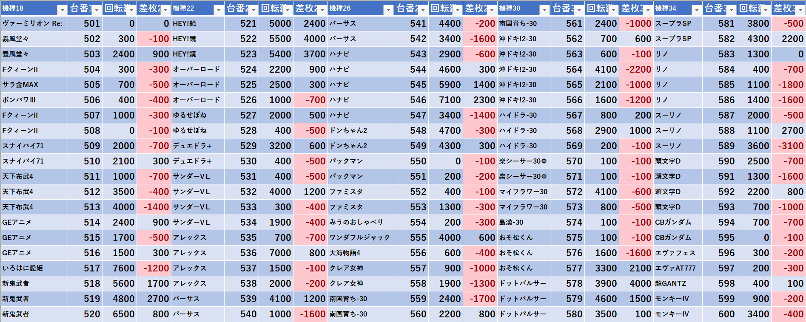This screenshot has width=806, height=322.
Task: Click the 4100 spin count for machine 572
Action: (x=602, y=192)
